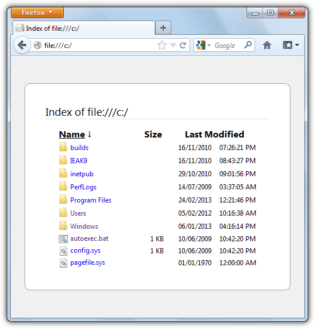The height and width of the screenshot is (328, 315).
Task: Sort listing by Name column
Action: 72,134
